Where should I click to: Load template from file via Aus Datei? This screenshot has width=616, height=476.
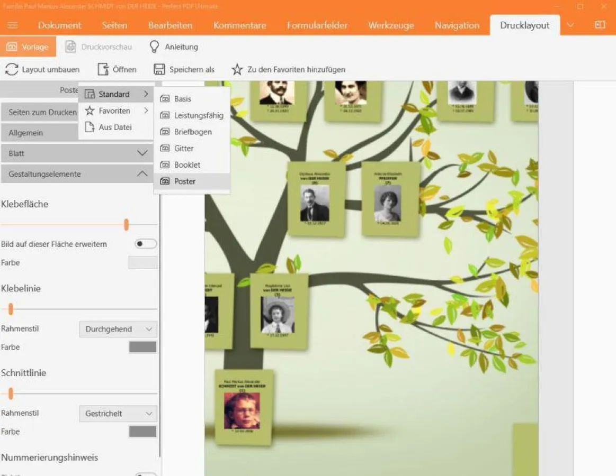tap(115, 127)
